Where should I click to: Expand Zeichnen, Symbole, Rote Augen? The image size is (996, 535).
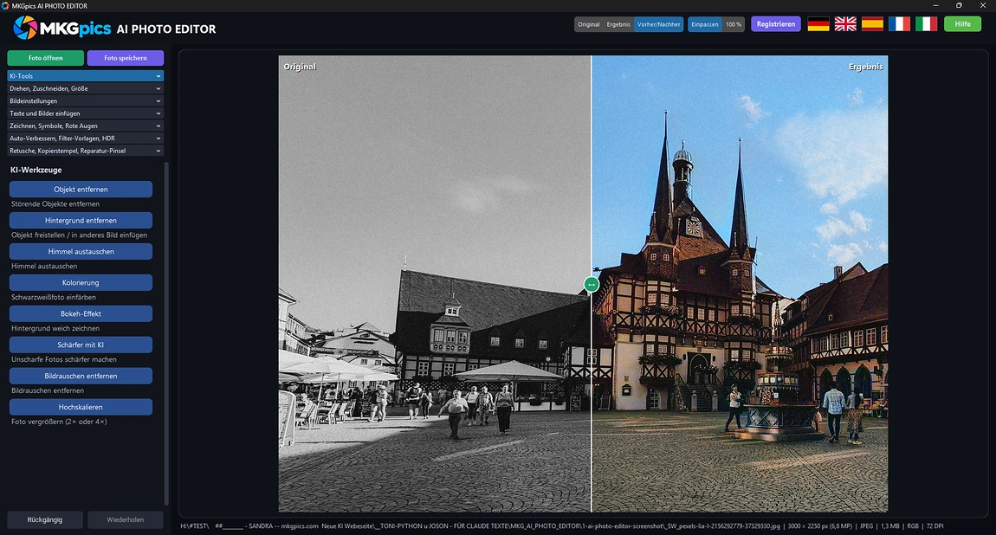tap(85, 126)
